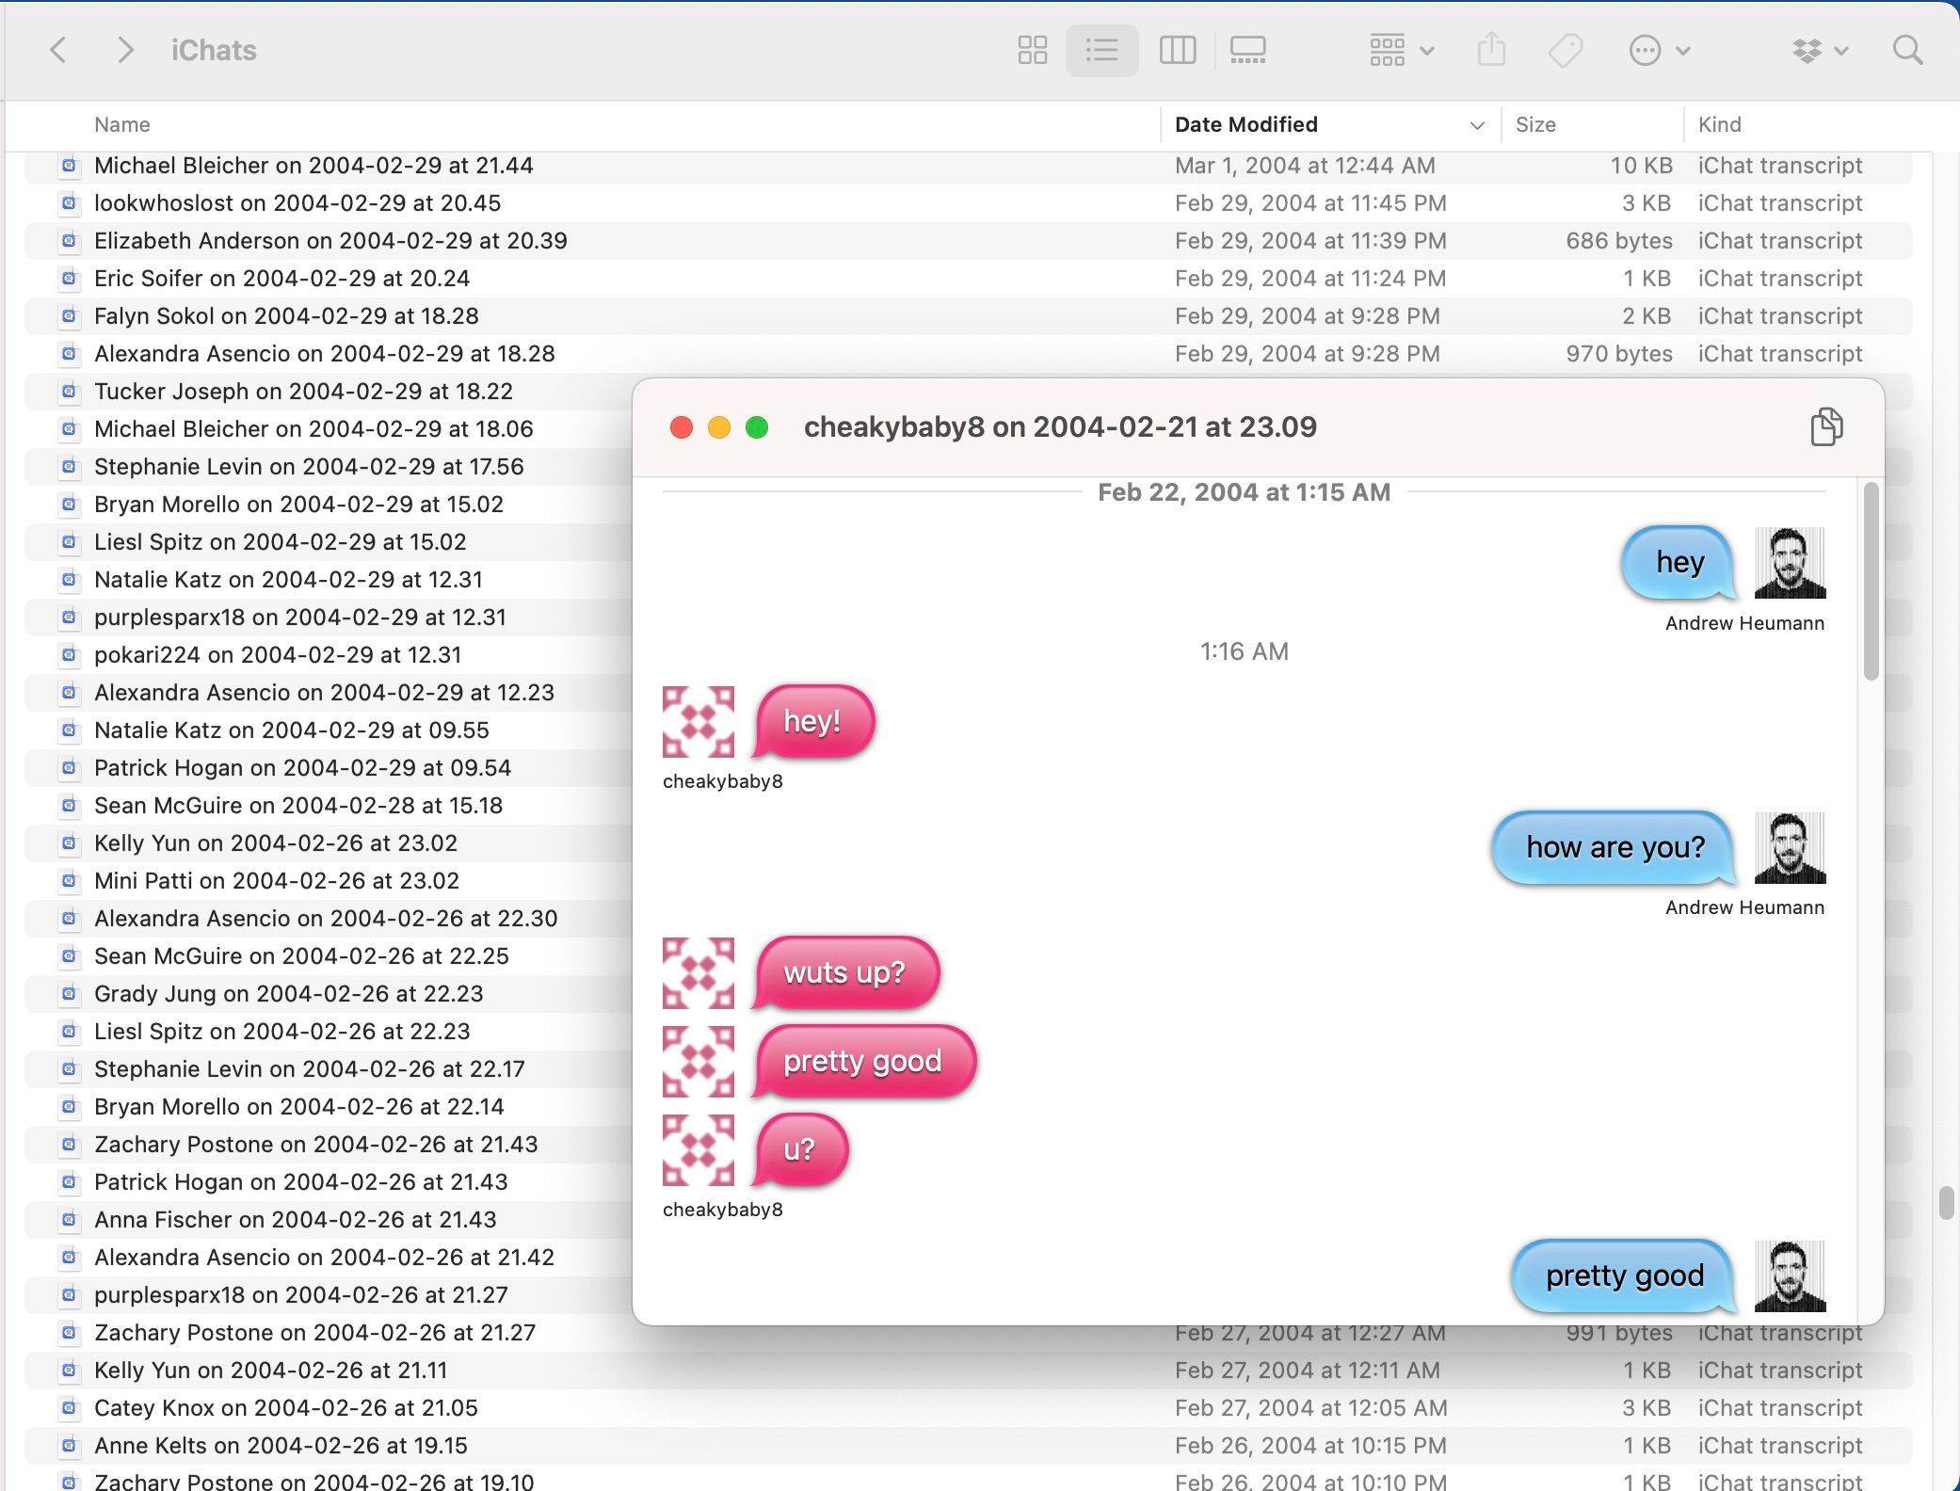Open Finder search

click(x=1908, y=50)
